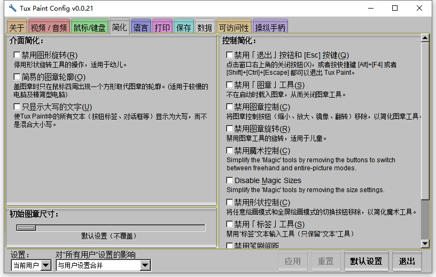This screenshot has height=277, width=436.
Task: Click text 'Simplify the Magic tools by removing the size settings.'
Action: pos(305,190)
